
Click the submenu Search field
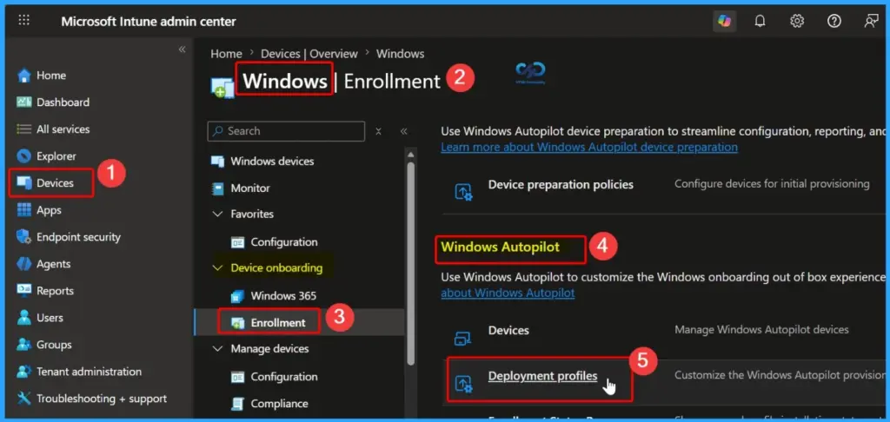286,131
